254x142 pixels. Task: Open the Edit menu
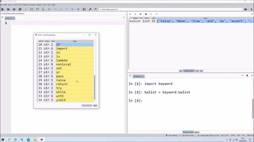[5, 5]
